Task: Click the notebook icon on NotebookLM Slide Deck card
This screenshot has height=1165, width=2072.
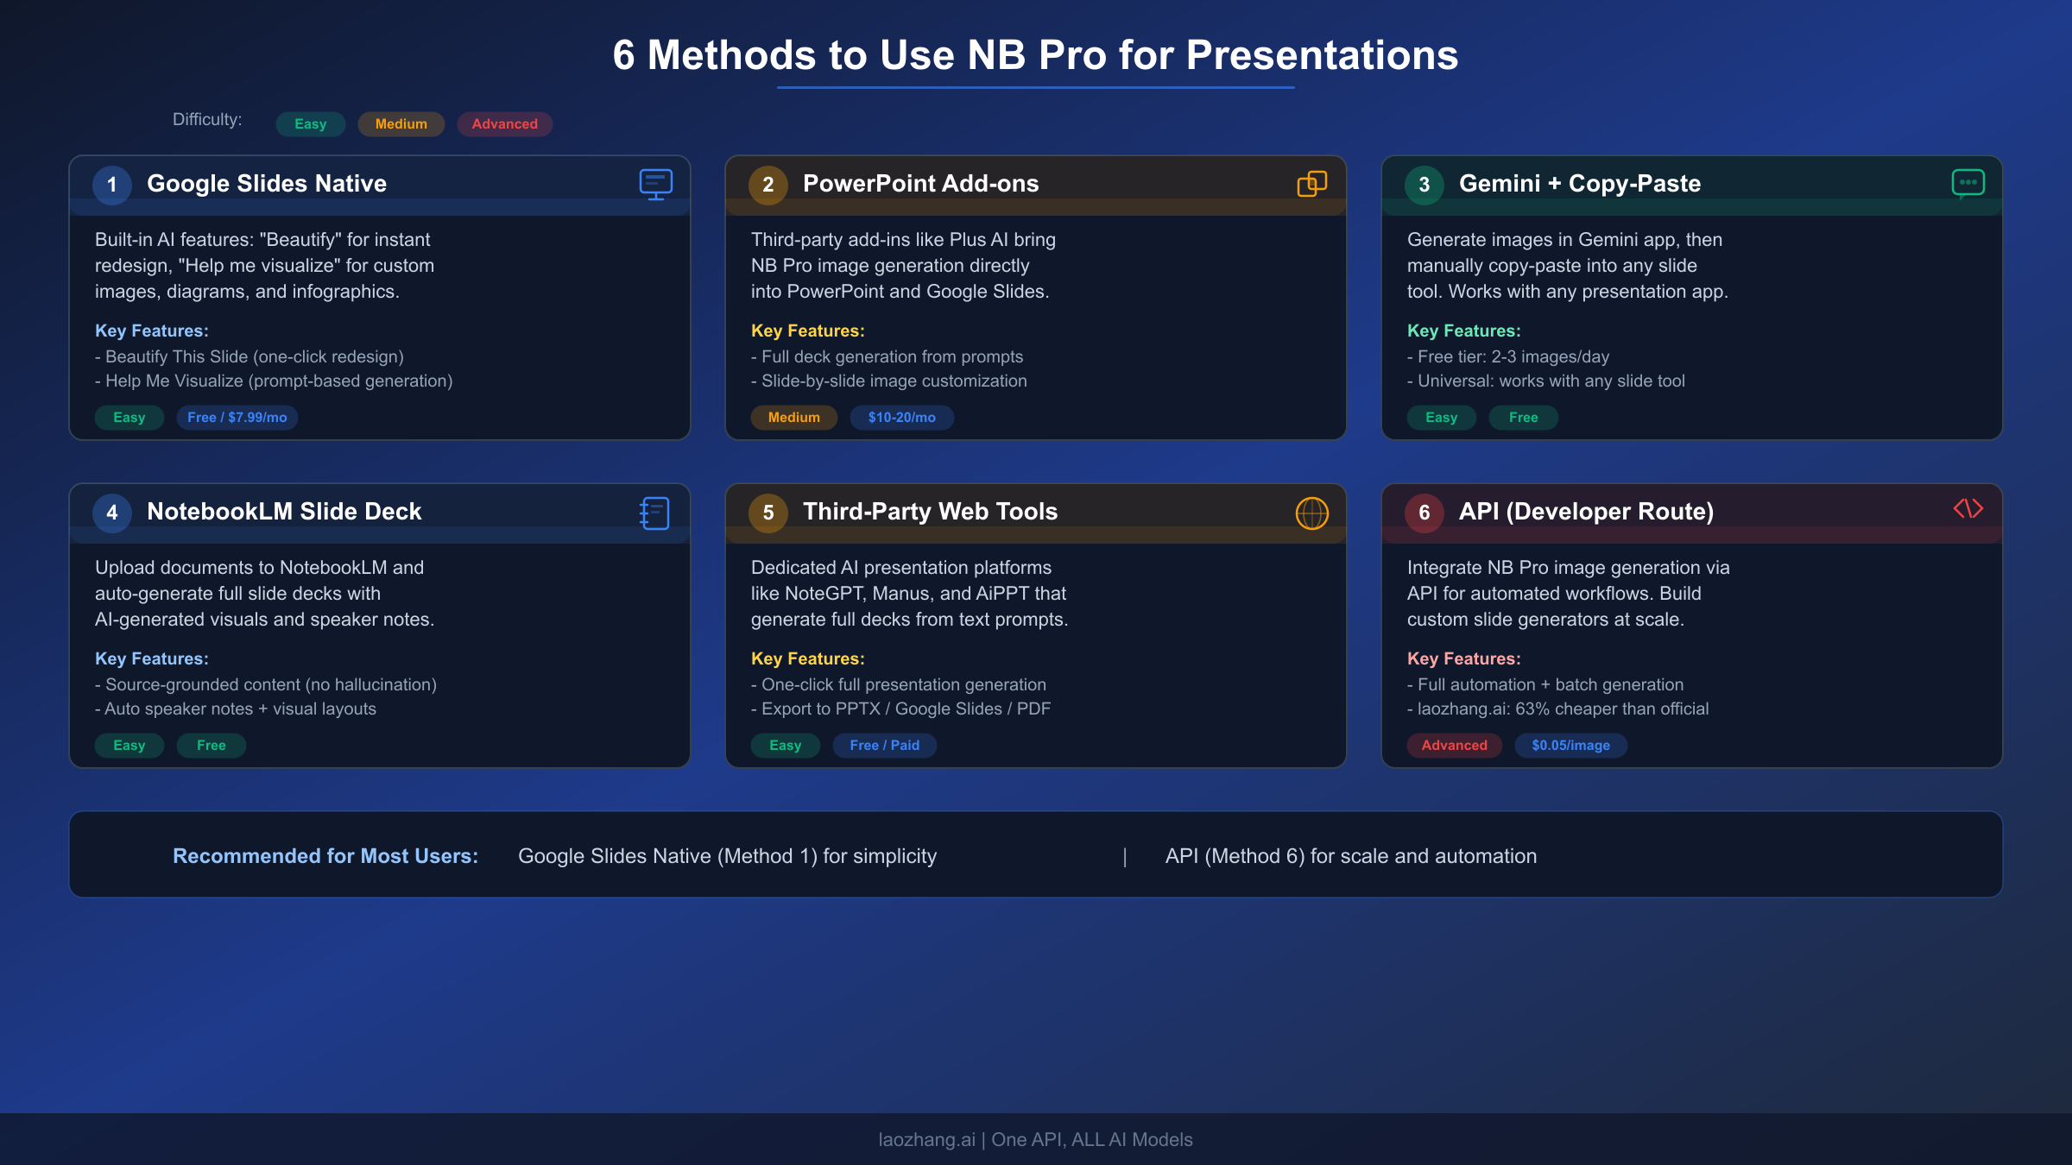Action: tap(654, 513)
